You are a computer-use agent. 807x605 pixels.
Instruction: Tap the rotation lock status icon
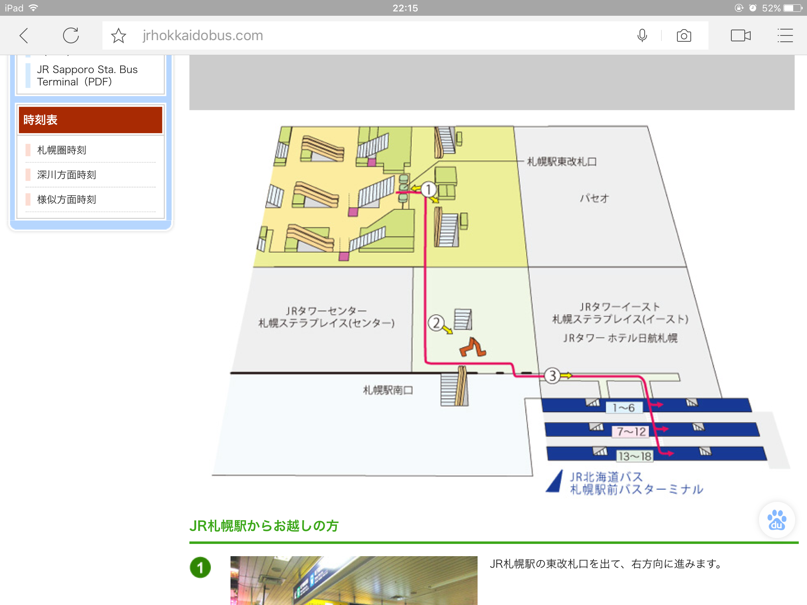coord(739,8)
